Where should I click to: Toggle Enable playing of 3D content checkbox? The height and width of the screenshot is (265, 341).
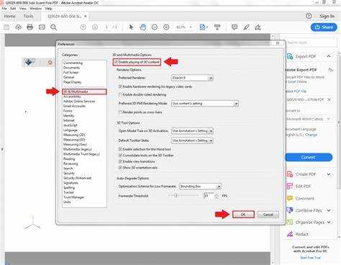tap(116, 62)
